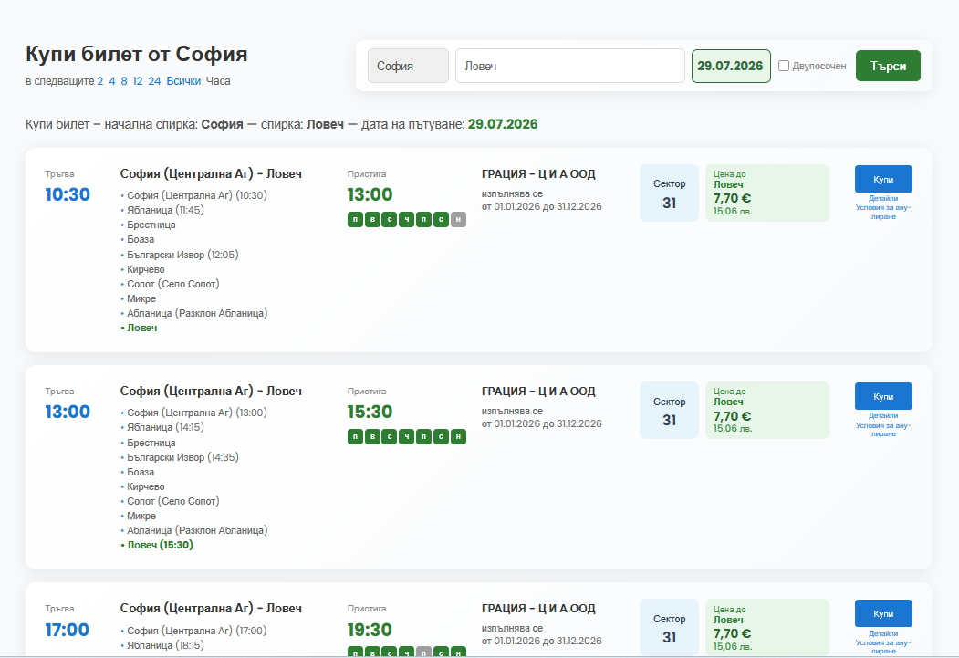Screen dimensions: 959x658
Task: Click the Сектор 31 box of the 10:30 trip
Action: coord(669,193)
